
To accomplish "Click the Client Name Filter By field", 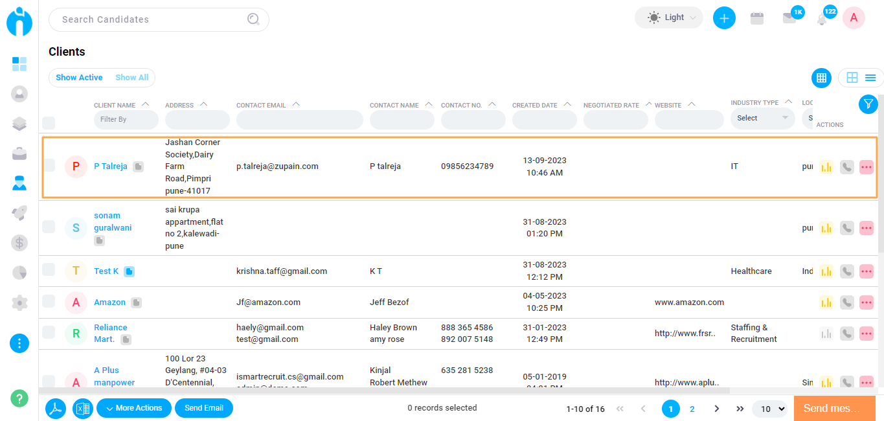I will tap(126, 120).
